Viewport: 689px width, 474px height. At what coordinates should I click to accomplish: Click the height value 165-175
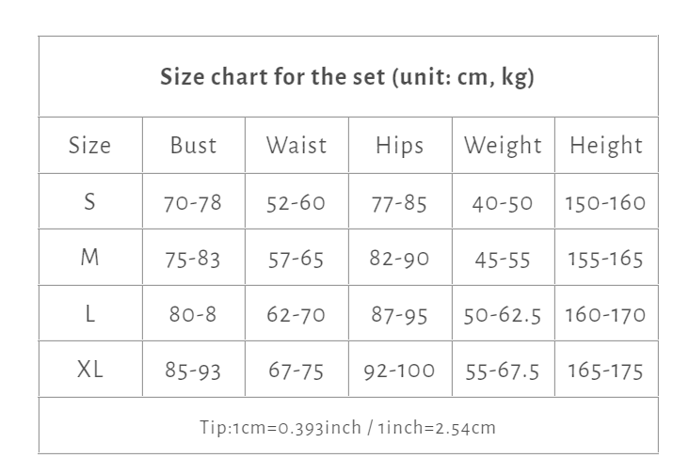click(605, 371)
